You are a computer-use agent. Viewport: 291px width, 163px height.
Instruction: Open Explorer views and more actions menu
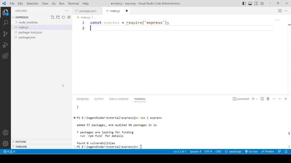pyautogui.click(x=67, y=11)
